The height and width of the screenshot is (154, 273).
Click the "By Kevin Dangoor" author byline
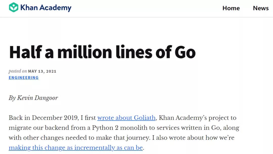coord(33,98)
